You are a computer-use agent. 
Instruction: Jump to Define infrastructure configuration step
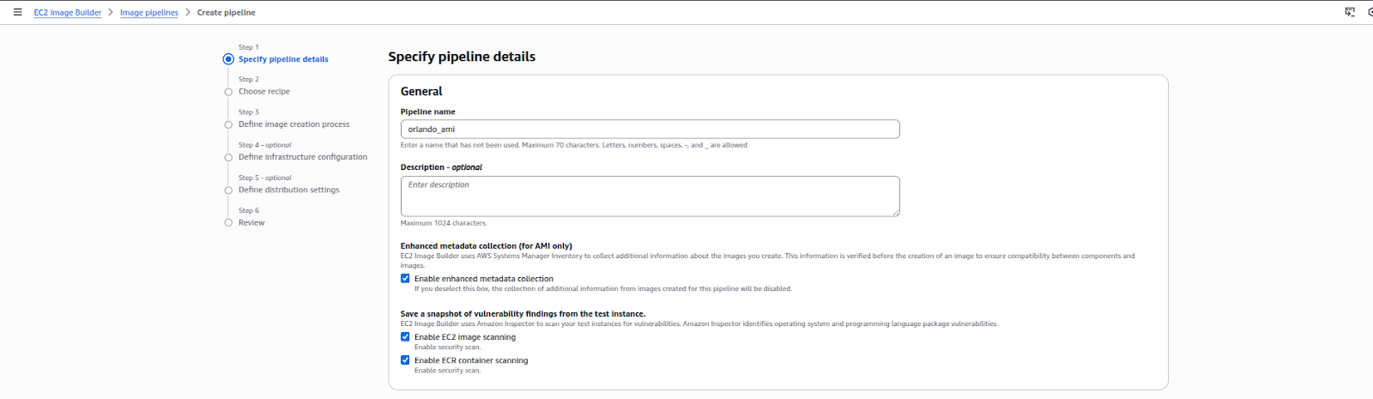302,157
